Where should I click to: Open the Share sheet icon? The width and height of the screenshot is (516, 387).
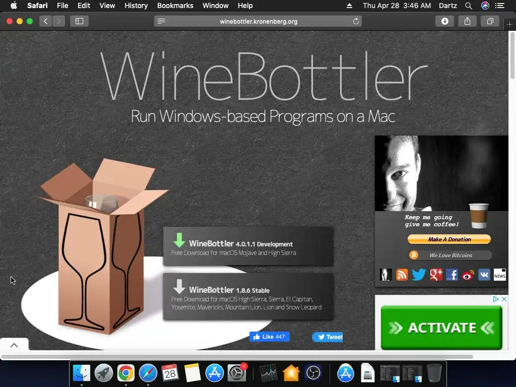tap(467, 21)
